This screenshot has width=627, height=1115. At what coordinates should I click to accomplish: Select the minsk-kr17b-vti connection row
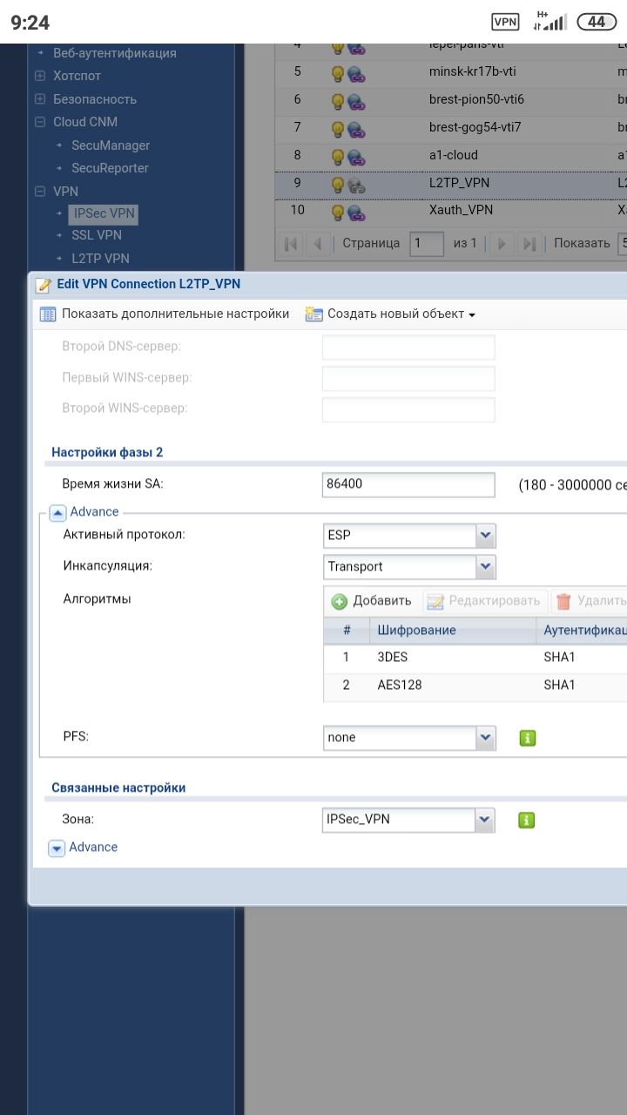[x=451, y=72]
